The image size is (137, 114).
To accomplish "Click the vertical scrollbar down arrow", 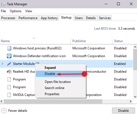I will tap(135, 97).
